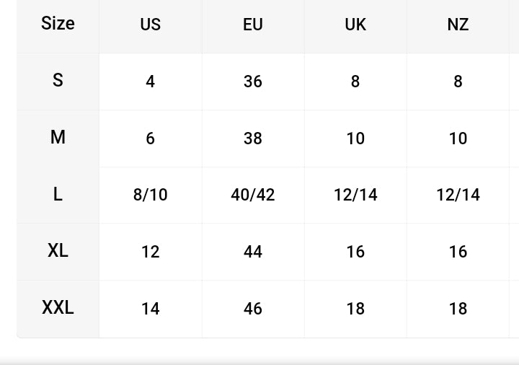Screen dimensions: 519x365
Task: Select the XL size row label
Action: [x=58, y=250]
